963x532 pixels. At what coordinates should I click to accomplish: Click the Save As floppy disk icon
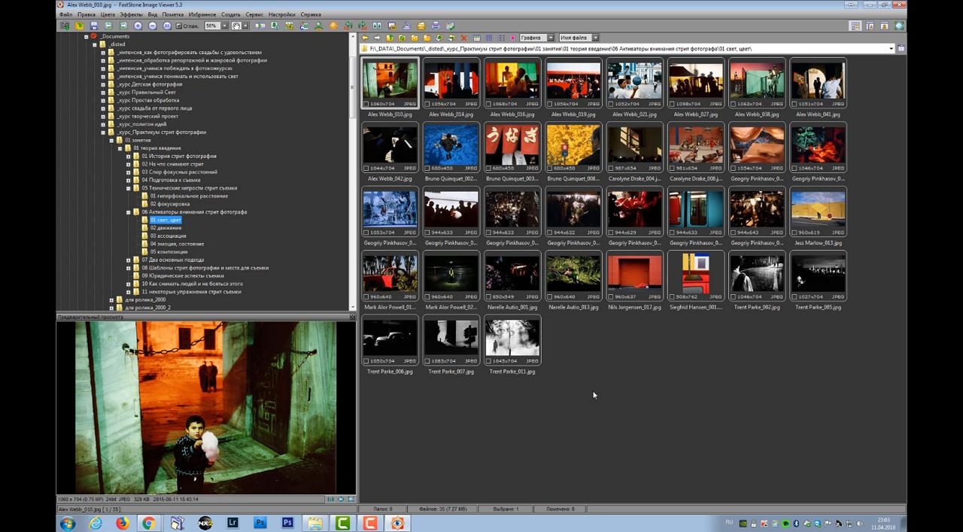tap(94, 26)
